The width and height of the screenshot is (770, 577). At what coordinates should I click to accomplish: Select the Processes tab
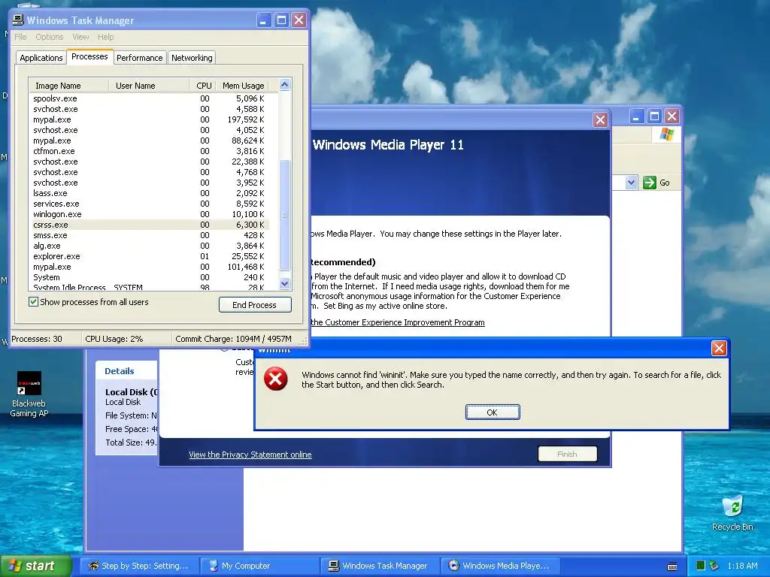[x=89, y=56]
